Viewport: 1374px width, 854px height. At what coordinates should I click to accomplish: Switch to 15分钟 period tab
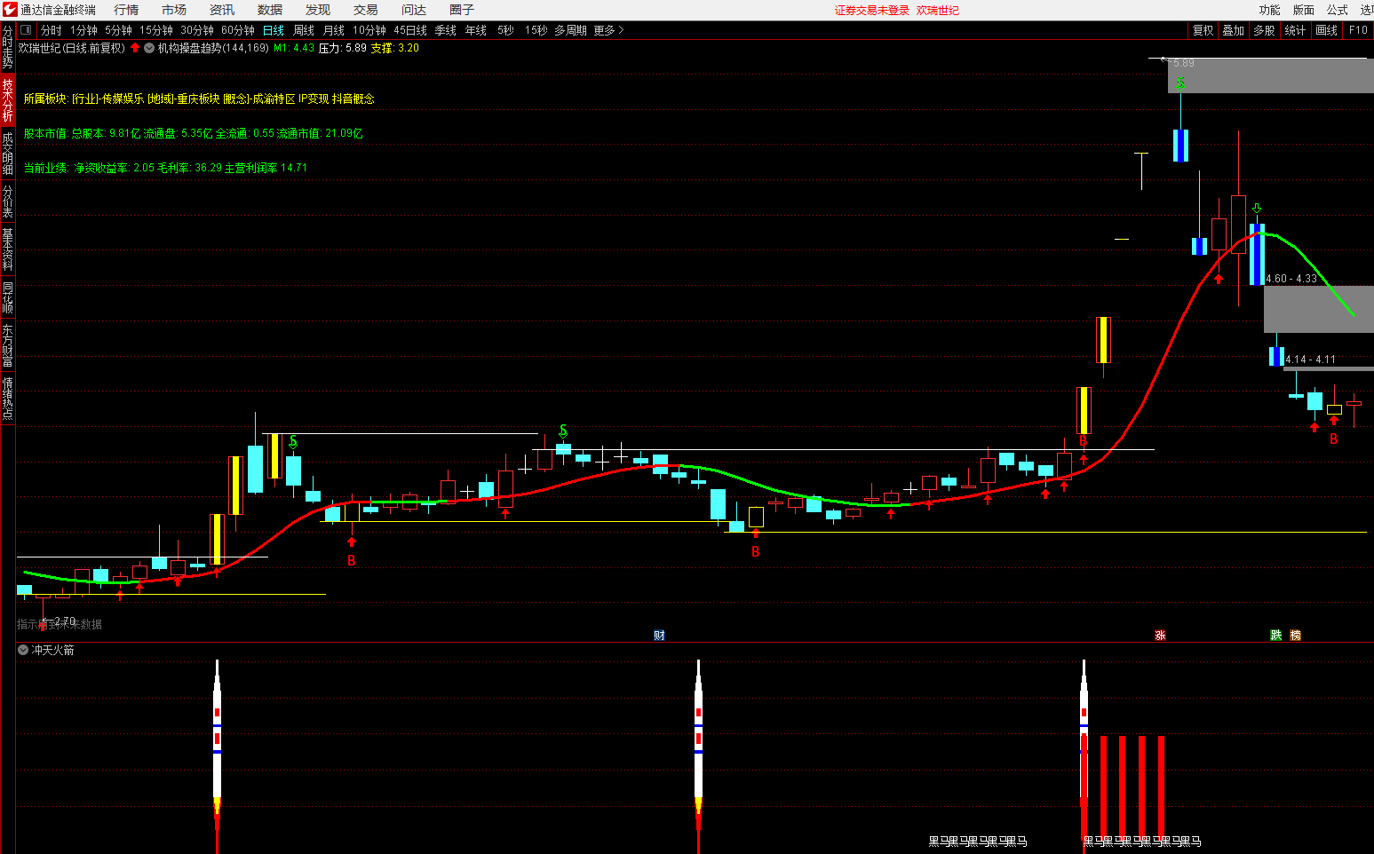point(156,30)
